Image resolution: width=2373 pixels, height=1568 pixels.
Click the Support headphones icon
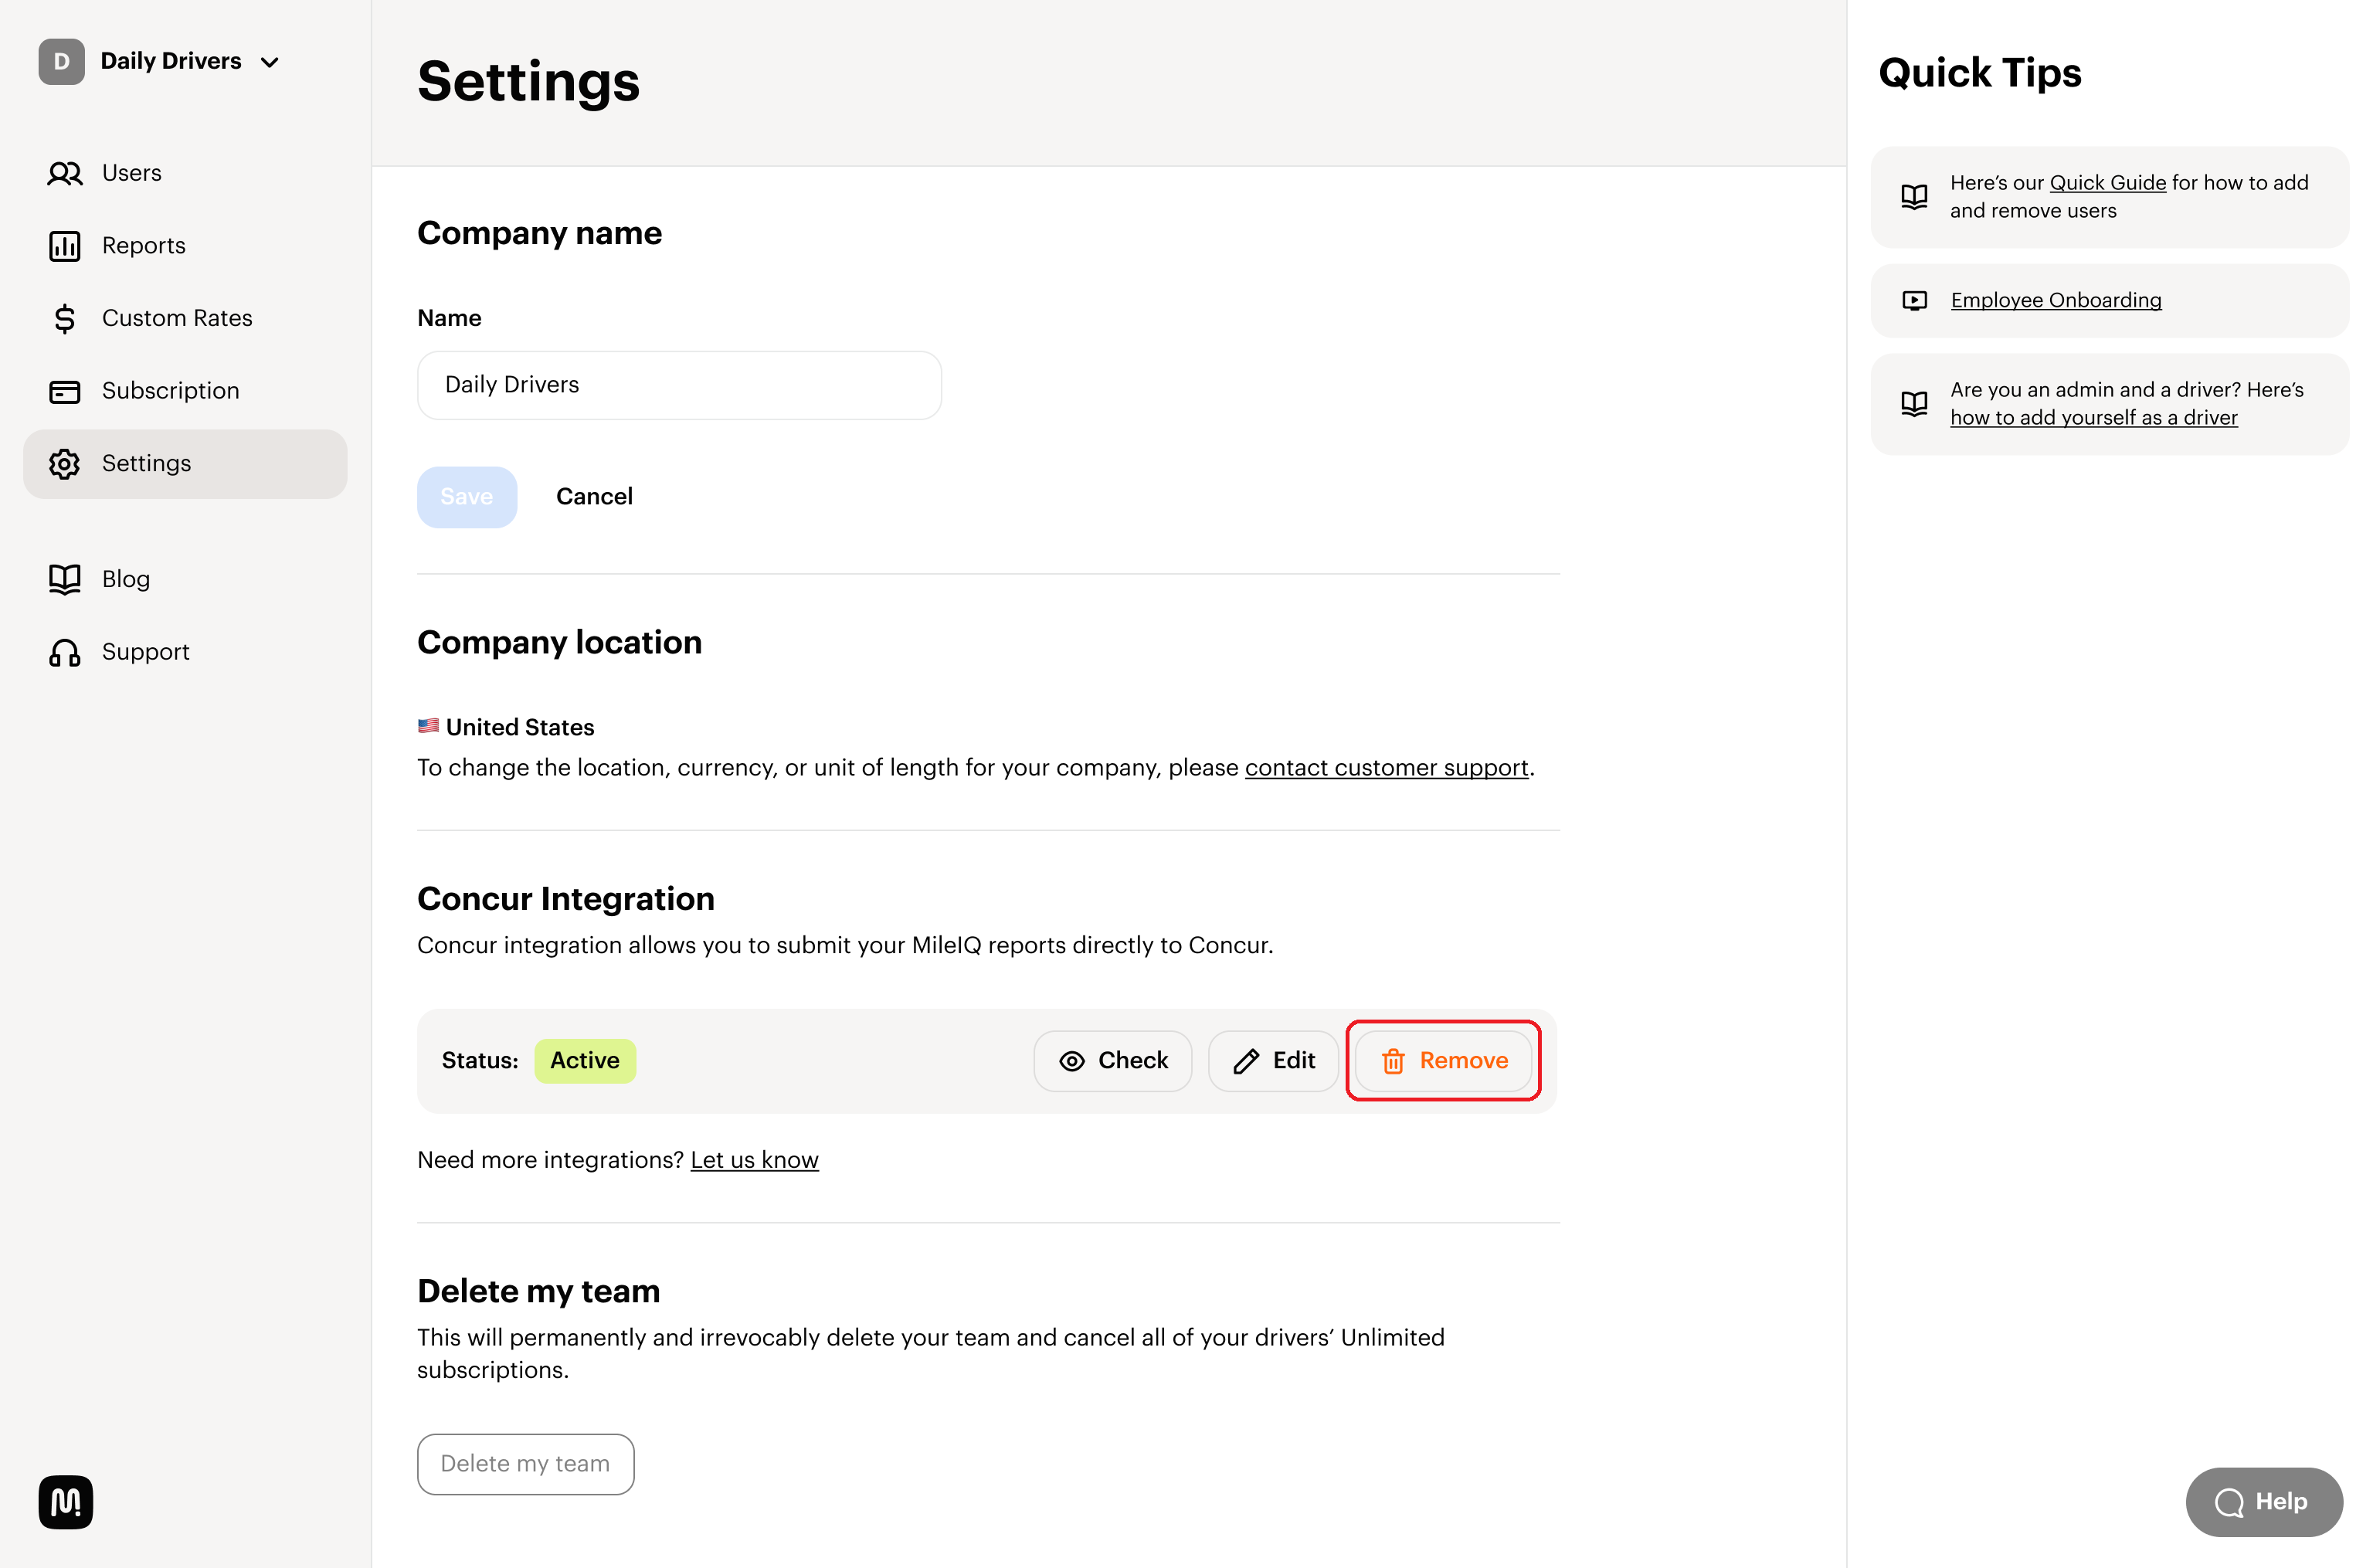64,652
